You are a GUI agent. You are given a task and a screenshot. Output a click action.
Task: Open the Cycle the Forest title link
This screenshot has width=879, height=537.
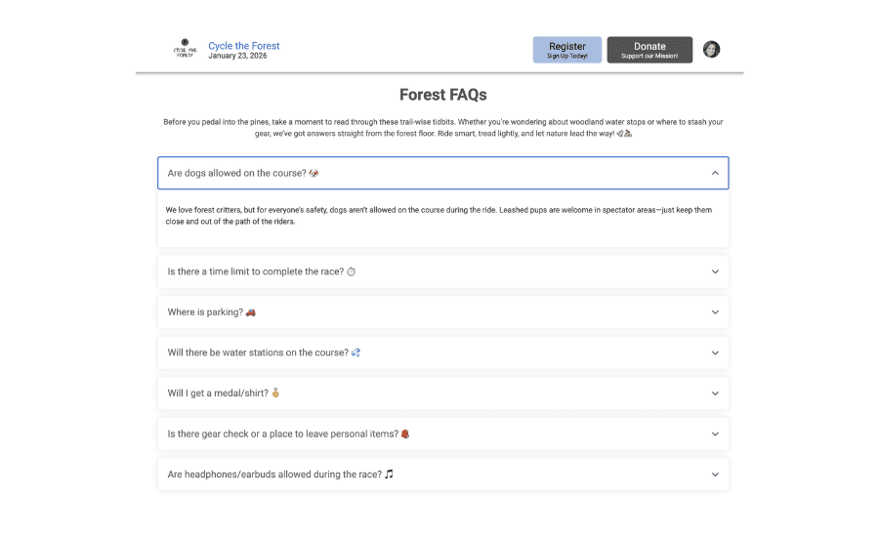pos(244,46)
